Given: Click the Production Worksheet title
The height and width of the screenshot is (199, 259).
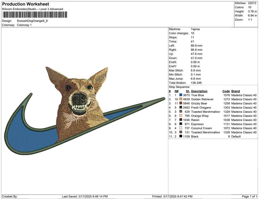Looking at the screenshot, I should [25, 4].
